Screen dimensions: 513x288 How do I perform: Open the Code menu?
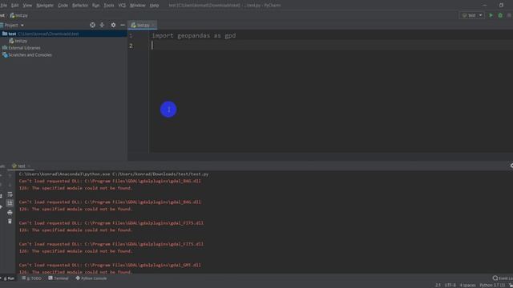click(x=63, y=6)
